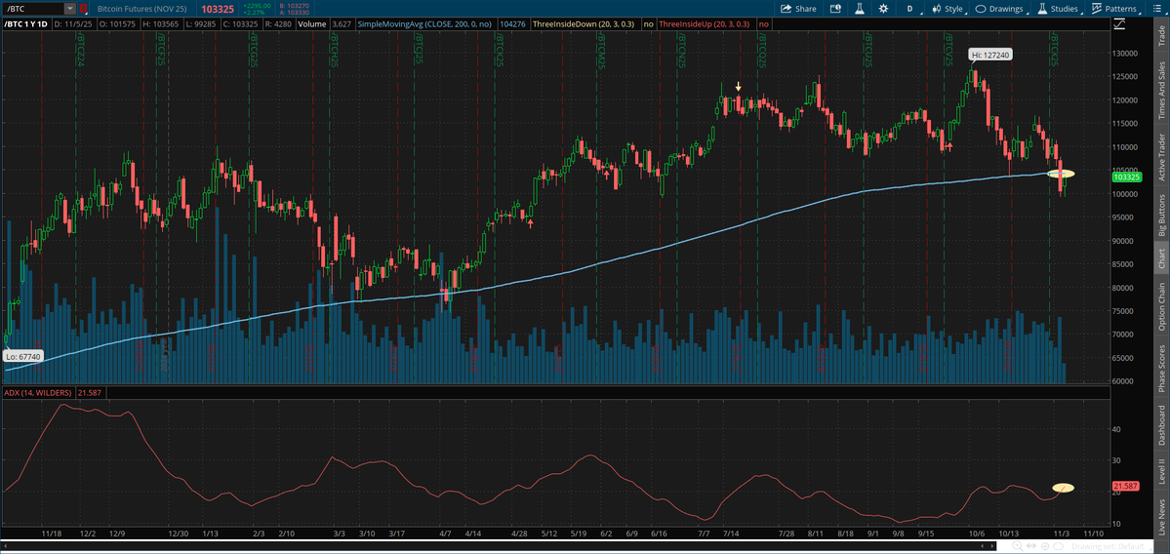This screenshot has width=1170, height=554.
Task: Click the Hi: 127240 price bubble
Action: [x=990, y=55]
